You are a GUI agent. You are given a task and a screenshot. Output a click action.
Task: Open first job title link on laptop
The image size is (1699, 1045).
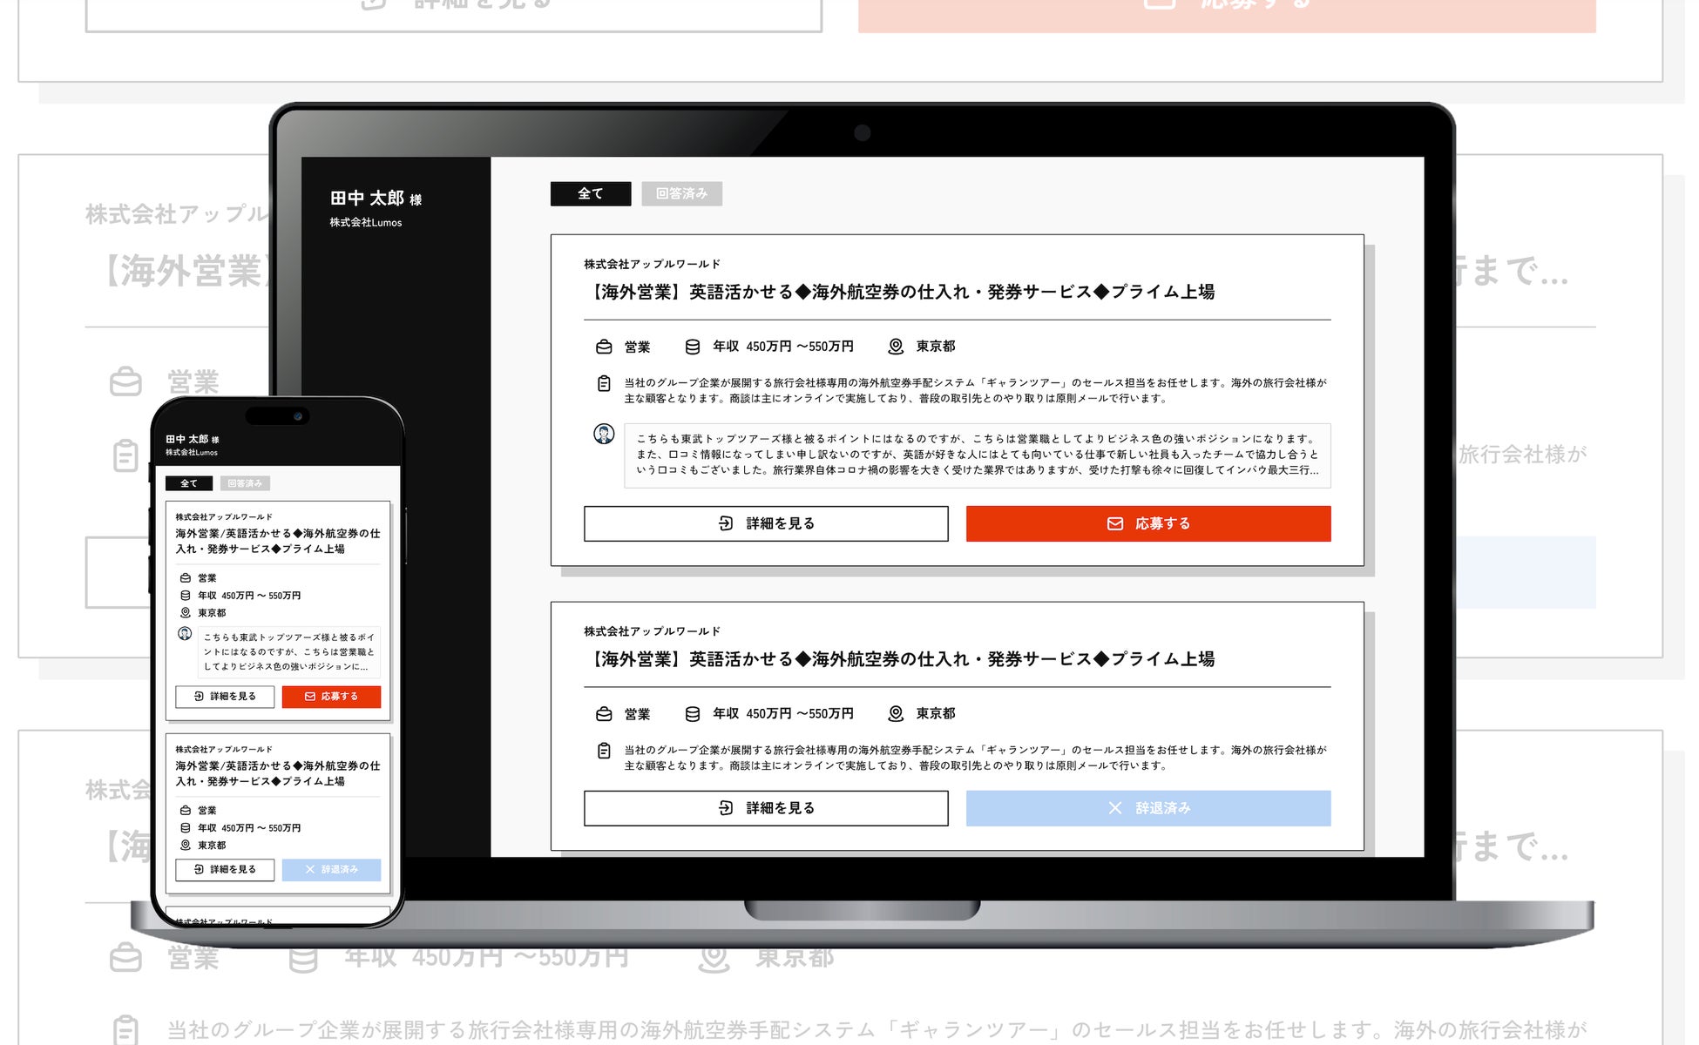(x=899, y=292)
